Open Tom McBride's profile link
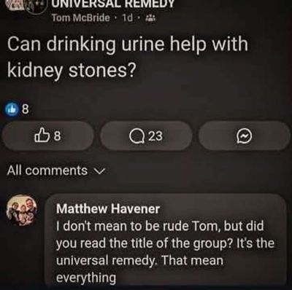Screen dimensions: 292x290 point(80,17)
